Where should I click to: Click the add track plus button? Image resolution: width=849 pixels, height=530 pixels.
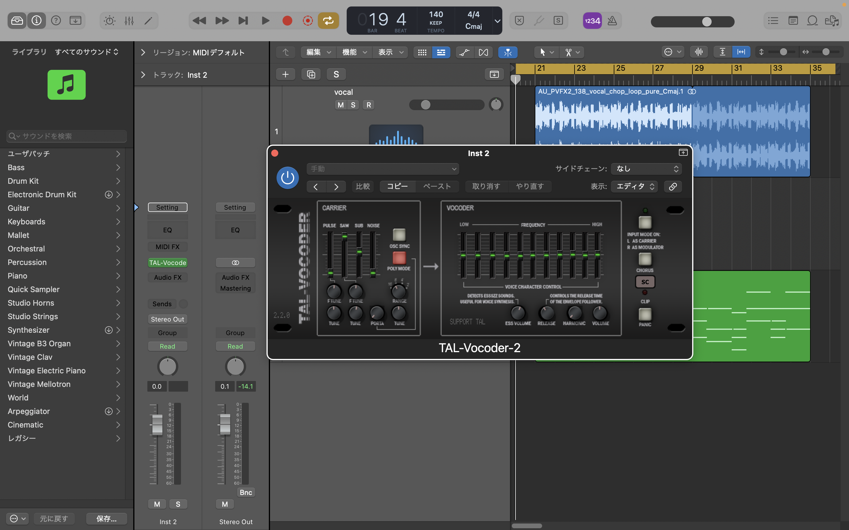pos(286,74)
